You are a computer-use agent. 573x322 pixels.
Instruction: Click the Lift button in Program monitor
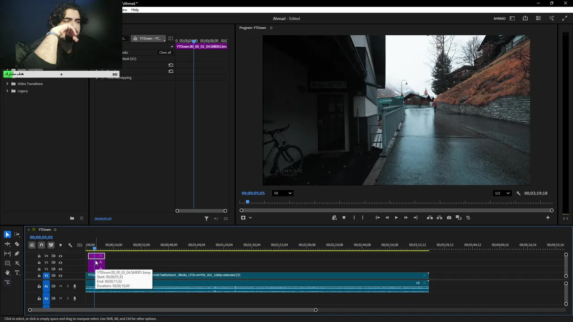click(x=430, y=218)
